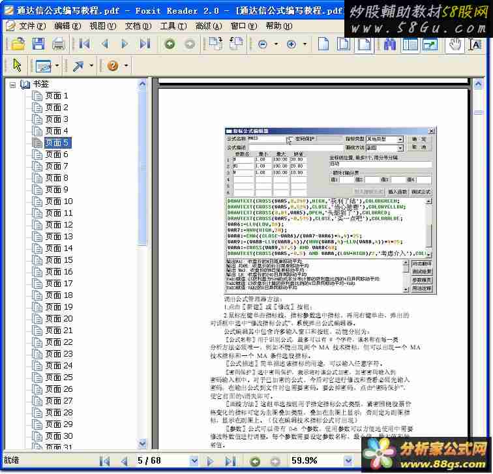
Task: Open Arrow drawing tool dropdown arrow
Action: point(91,66)
